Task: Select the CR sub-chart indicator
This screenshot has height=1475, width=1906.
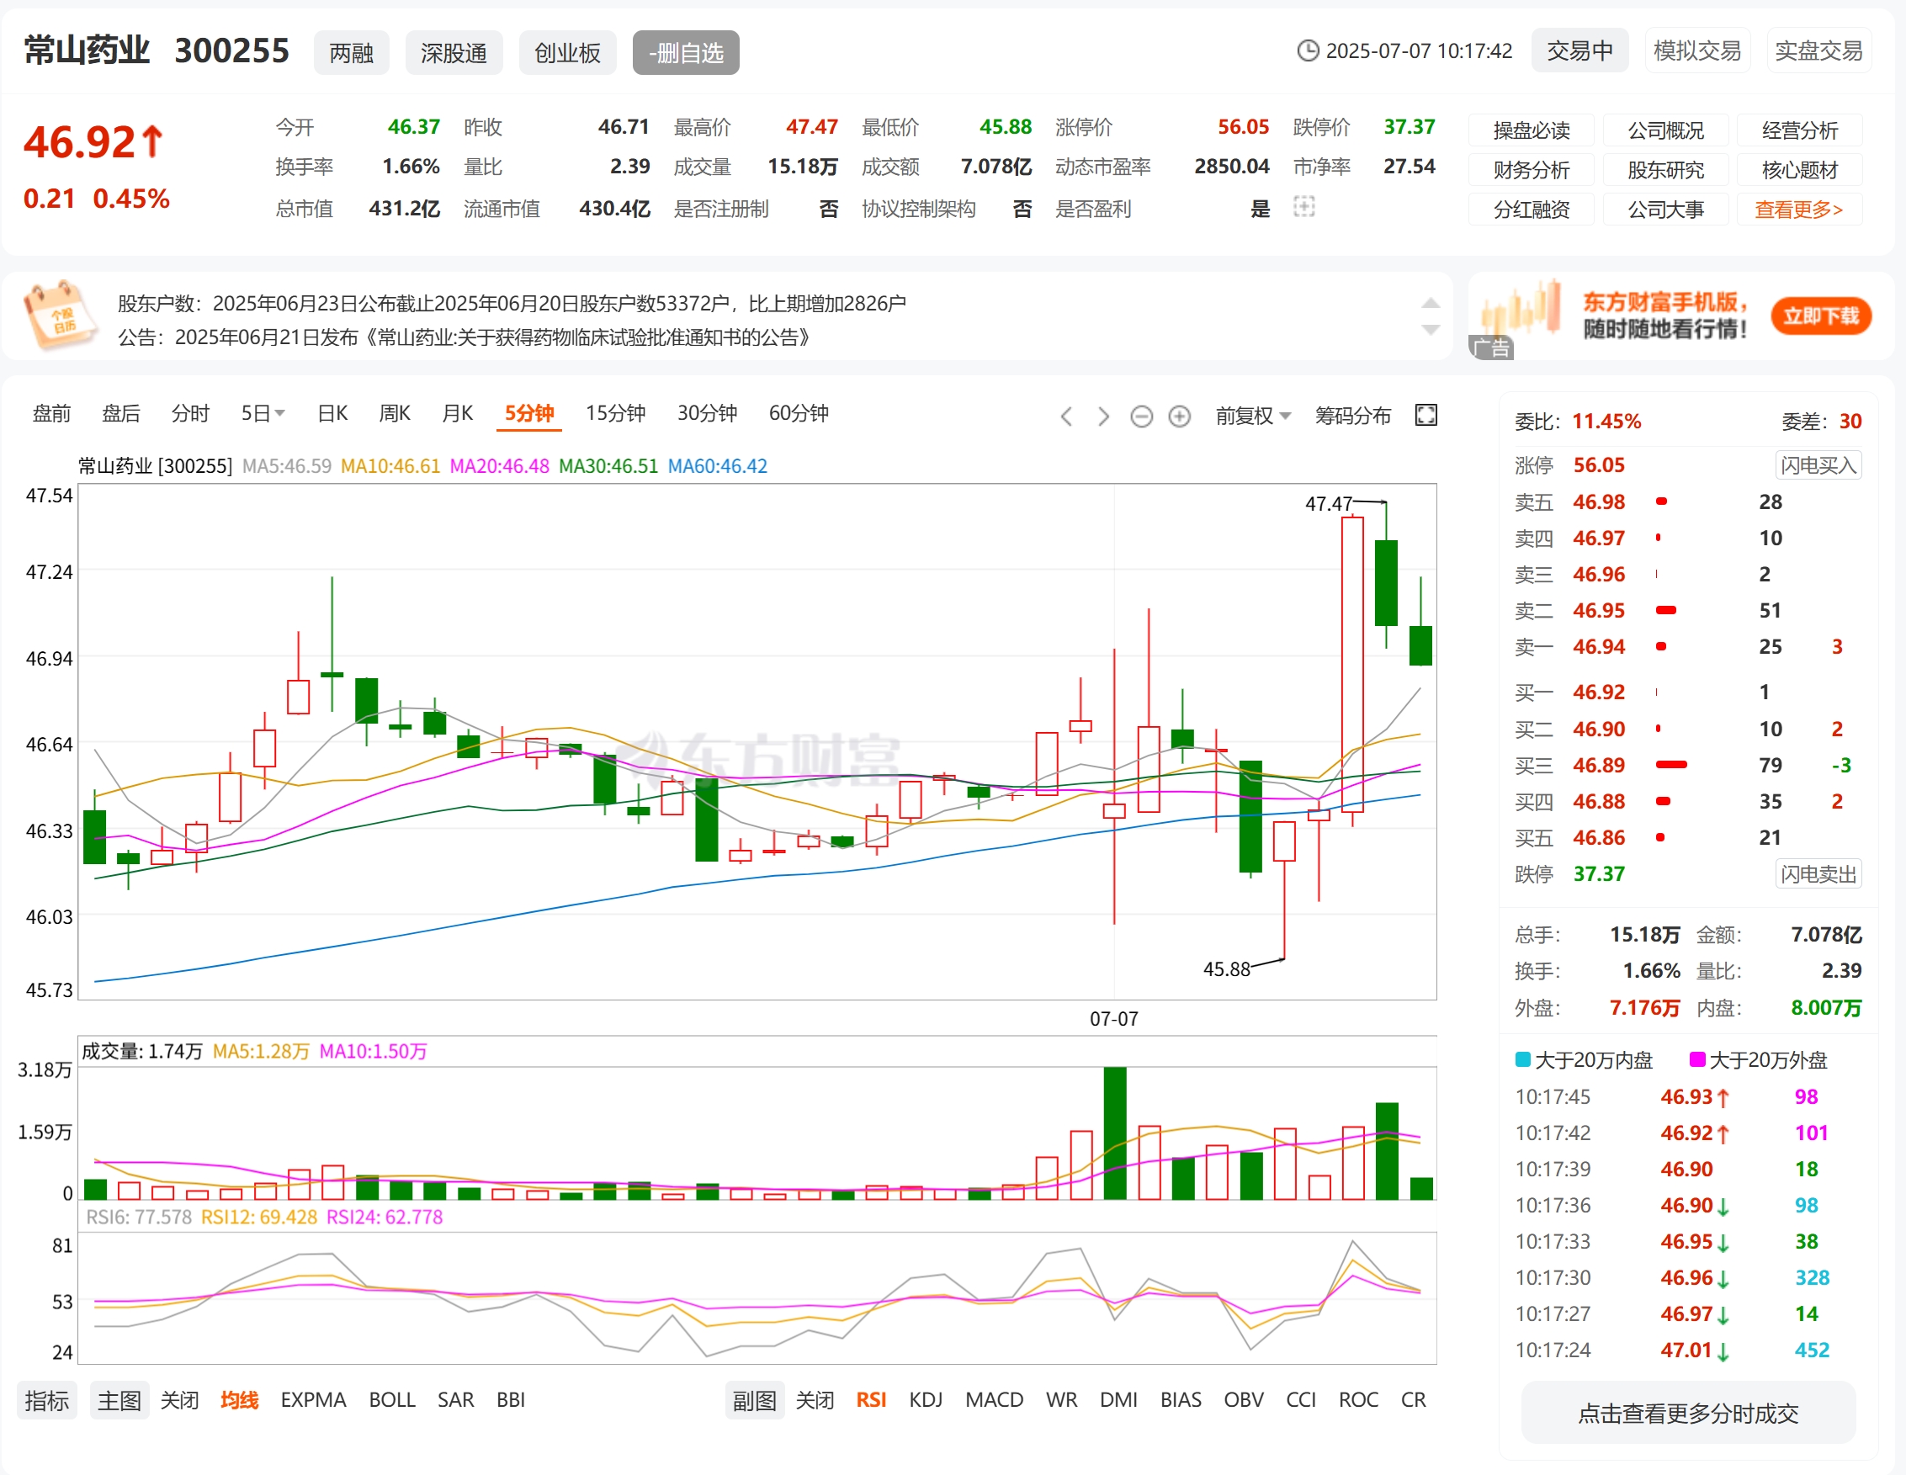Action: [1413, 1400]
